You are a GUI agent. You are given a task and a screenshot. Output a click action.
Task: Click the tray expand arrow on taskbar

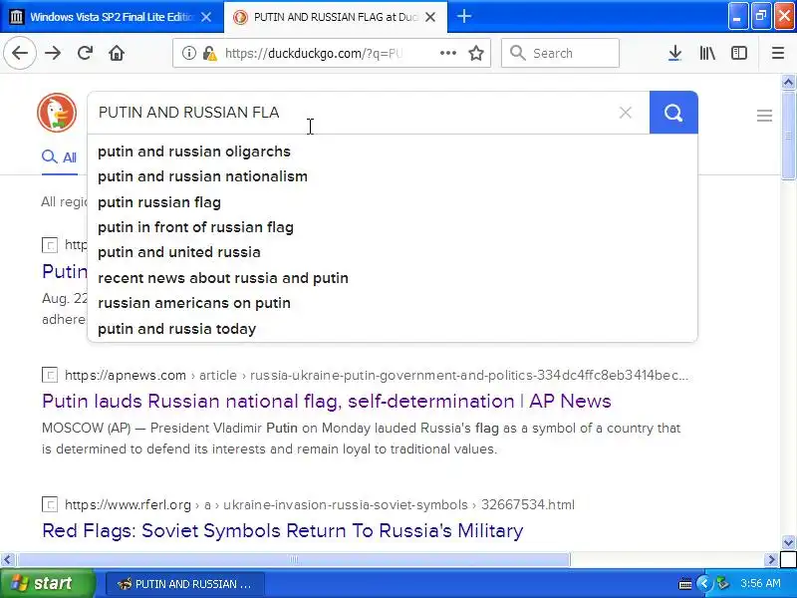[704, 583]
